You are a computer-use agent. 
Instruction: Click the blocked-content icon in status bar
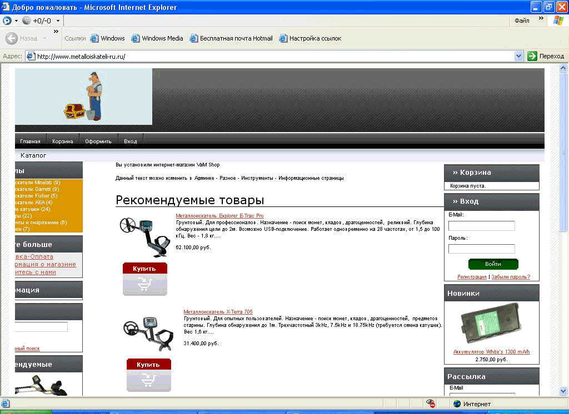(430, 403)
